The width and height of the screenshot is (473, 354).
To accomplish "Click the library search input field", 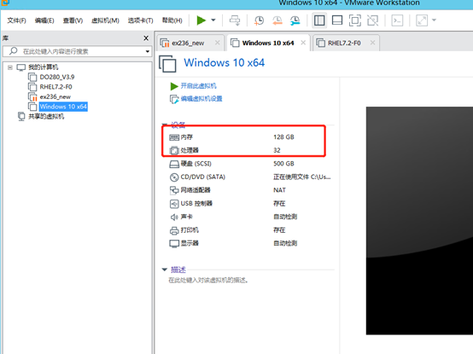I will point(77,51).
